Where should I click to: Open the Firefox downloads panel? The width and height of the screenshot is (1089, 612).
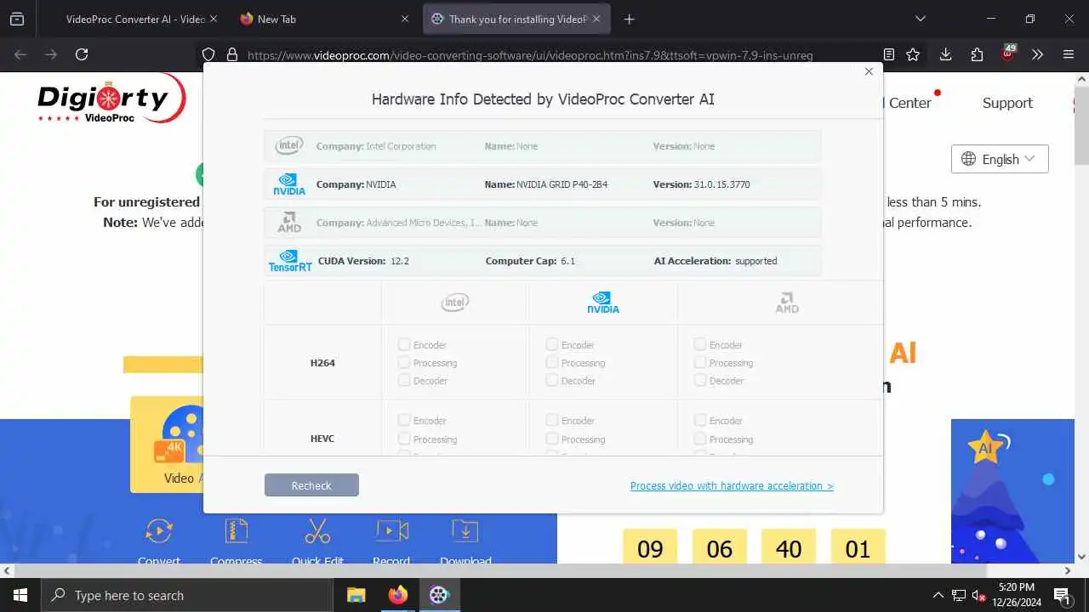click(945, 54)
